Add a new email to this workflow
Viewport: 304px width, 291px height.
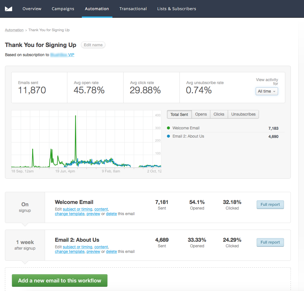click(59, 280)
